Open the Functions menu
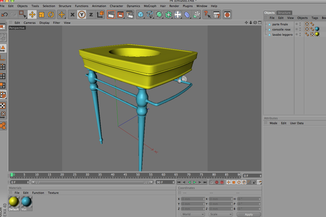This screenshot has width=326, height=217. click(81, 6)
